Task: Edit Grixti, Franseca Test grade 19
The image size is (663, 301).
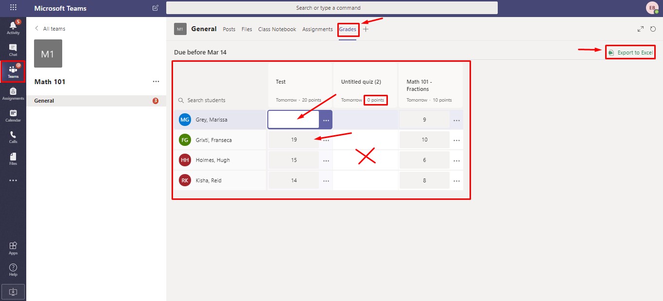Action: click(x=294, y=140)
